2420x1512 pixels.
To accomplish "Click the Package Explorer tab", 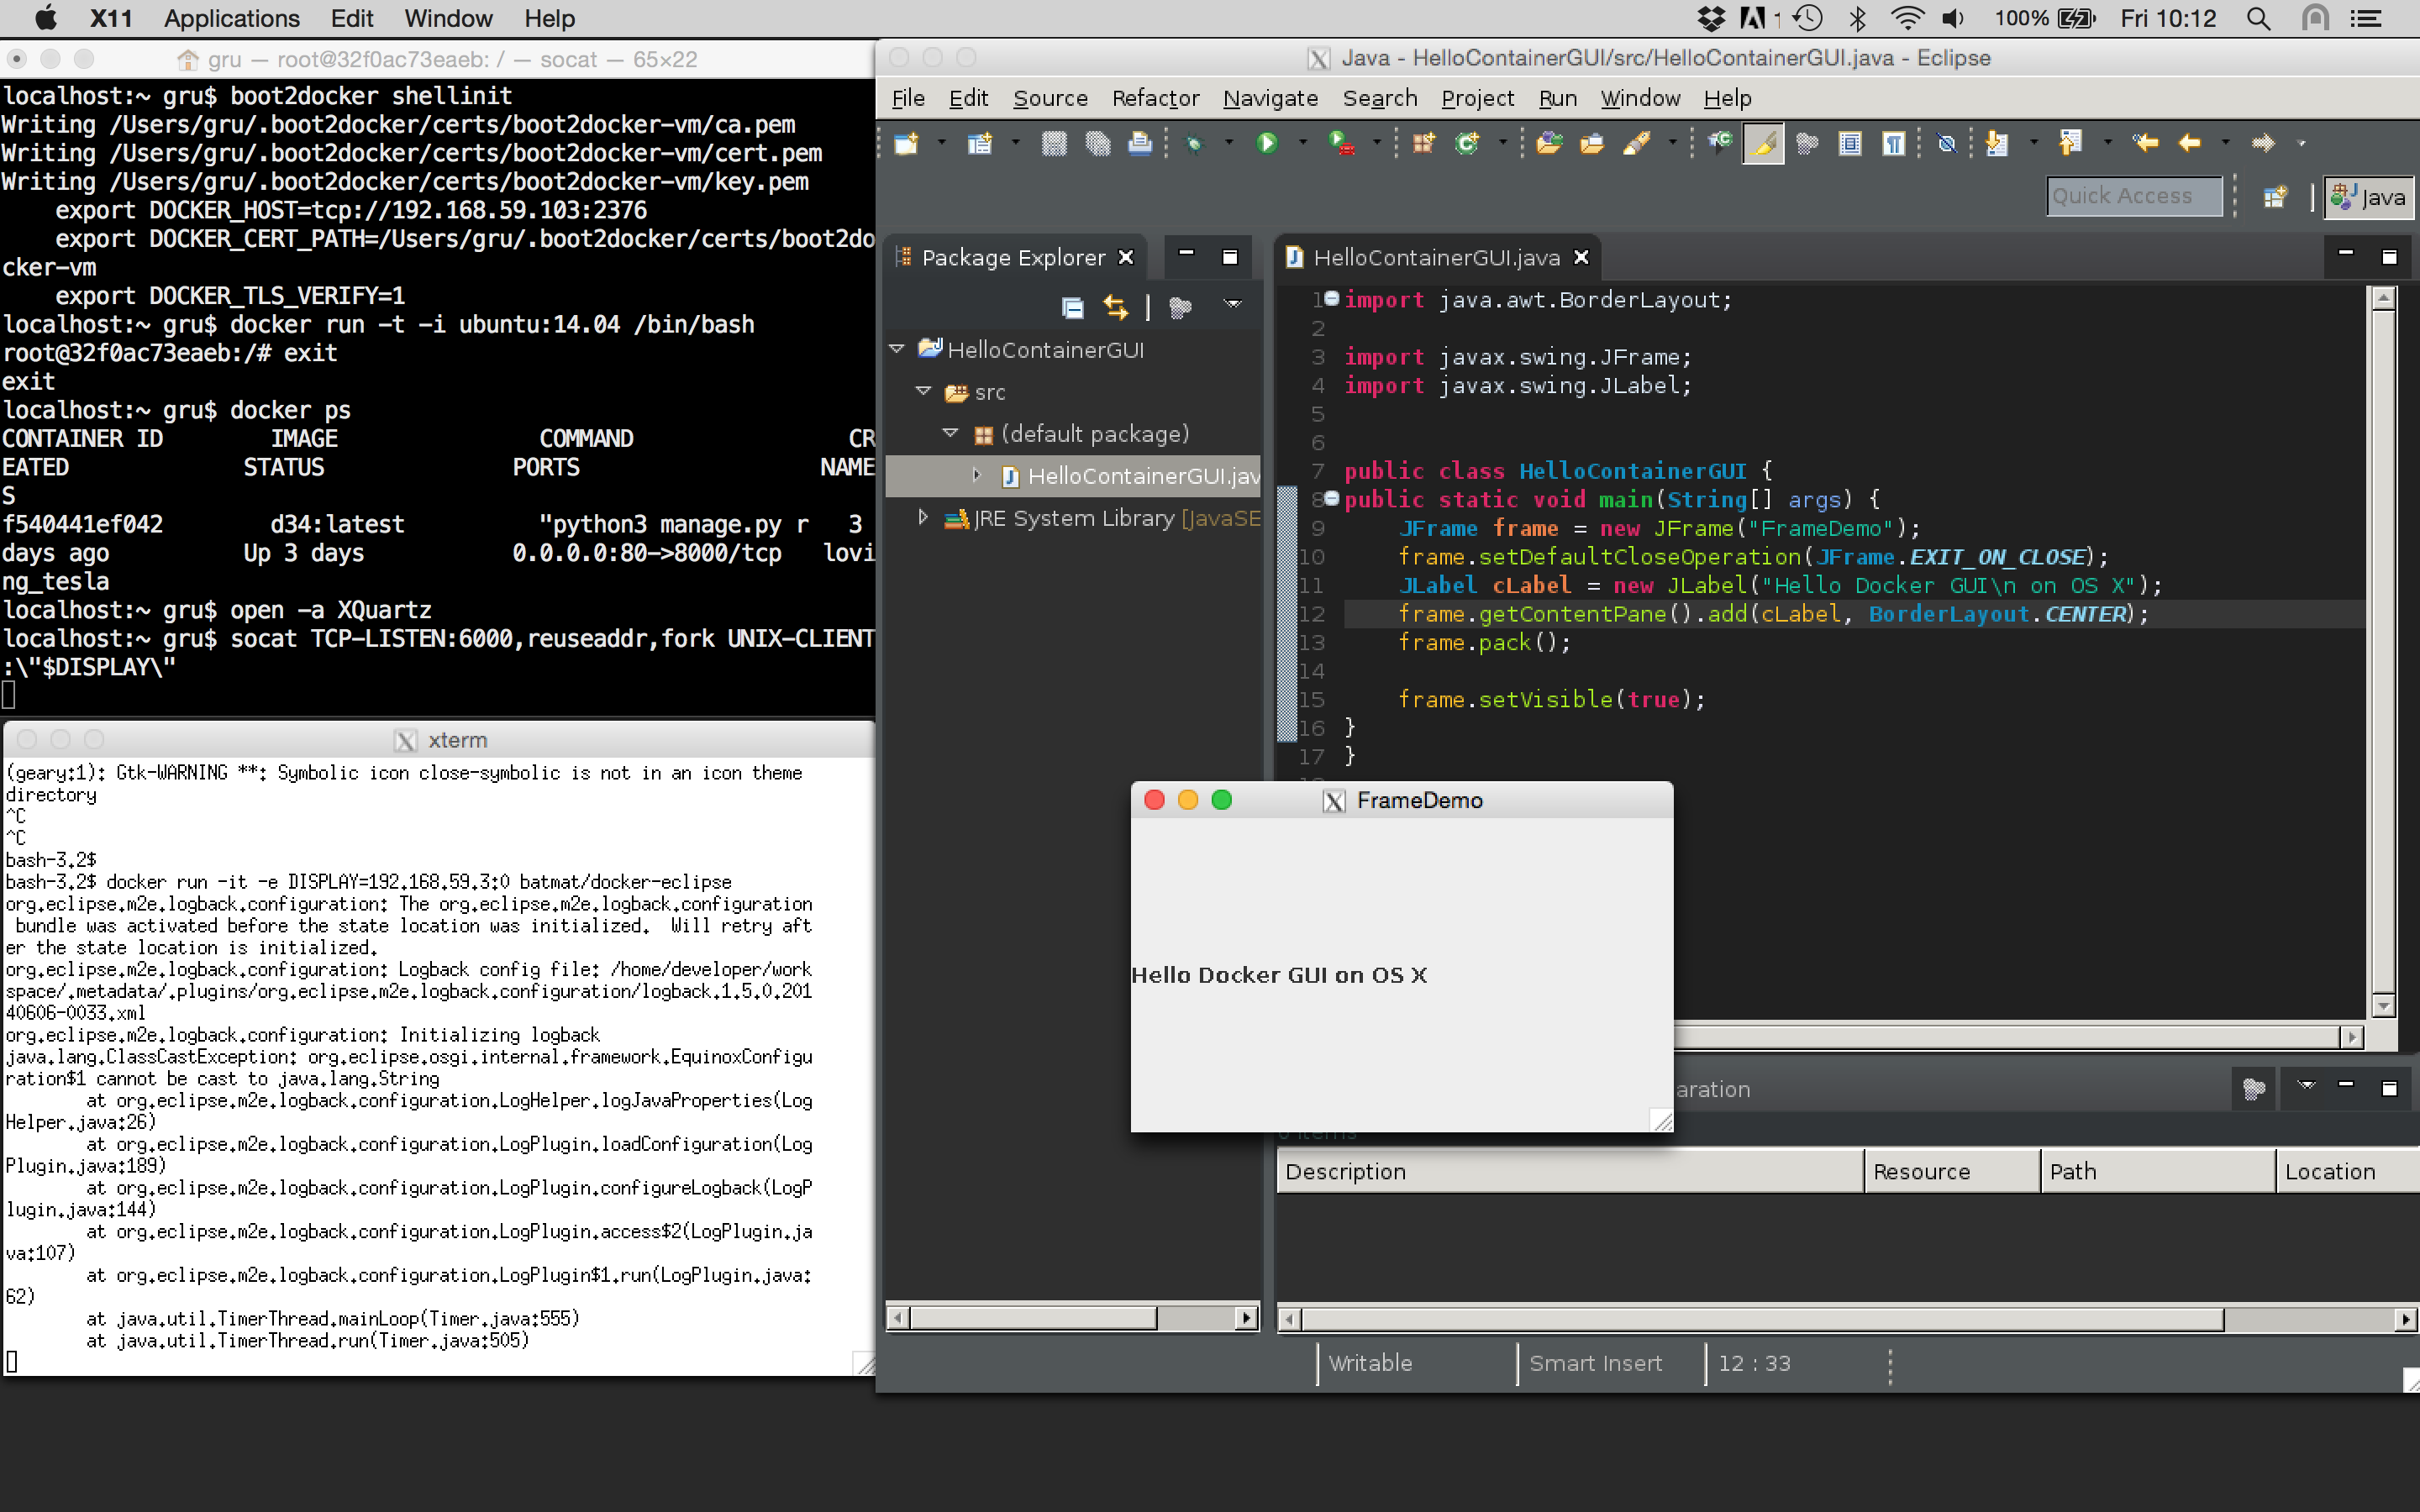I will point(1009,256).
